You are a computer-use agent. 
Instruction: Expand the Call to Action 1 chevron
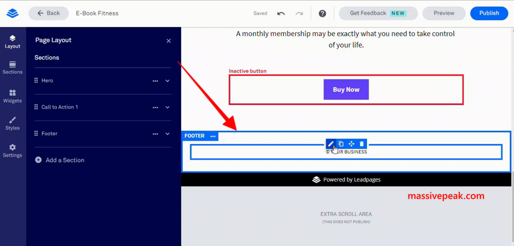[167, 107]
